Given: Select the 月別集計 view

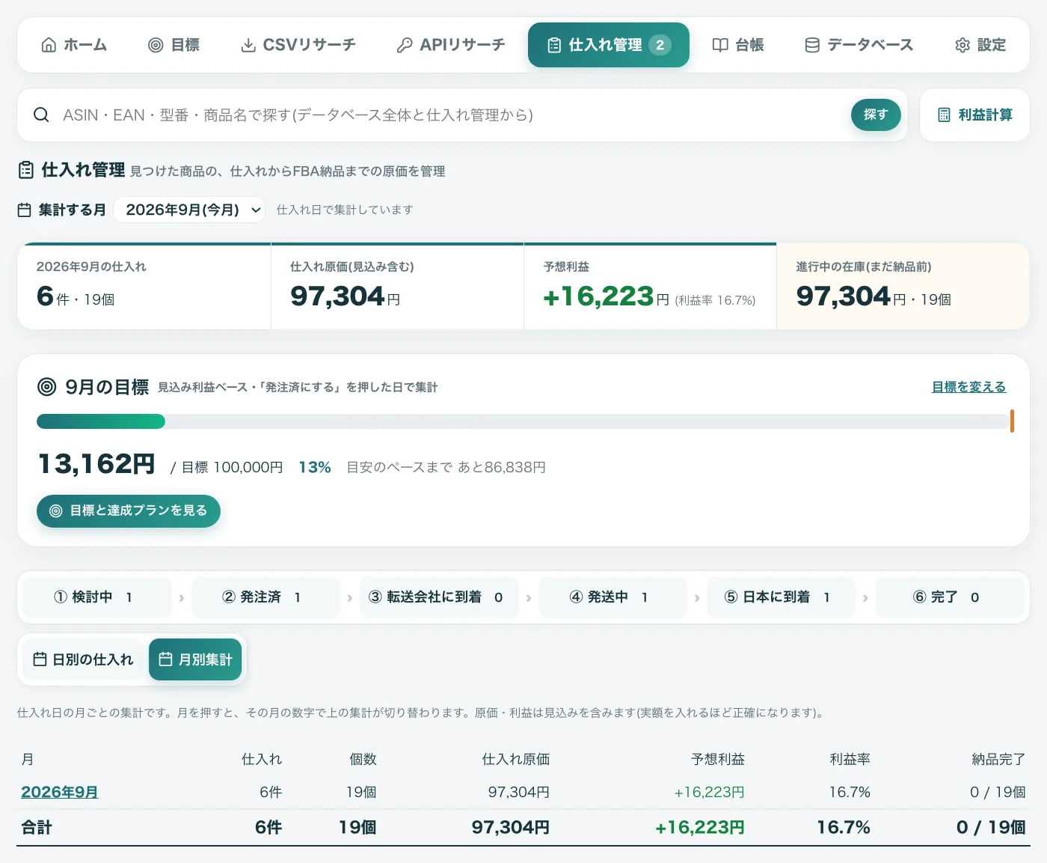Looking at the screenshot, I should pos(195,659).
